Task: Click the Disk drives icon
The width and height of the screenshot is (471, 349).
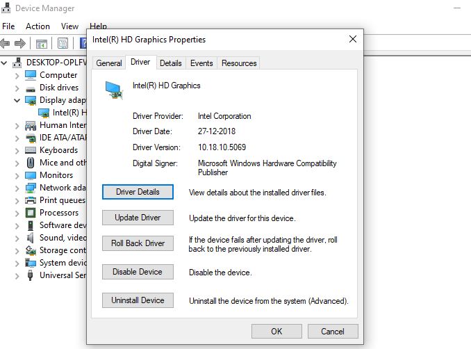Action: (x=31, y=88)
